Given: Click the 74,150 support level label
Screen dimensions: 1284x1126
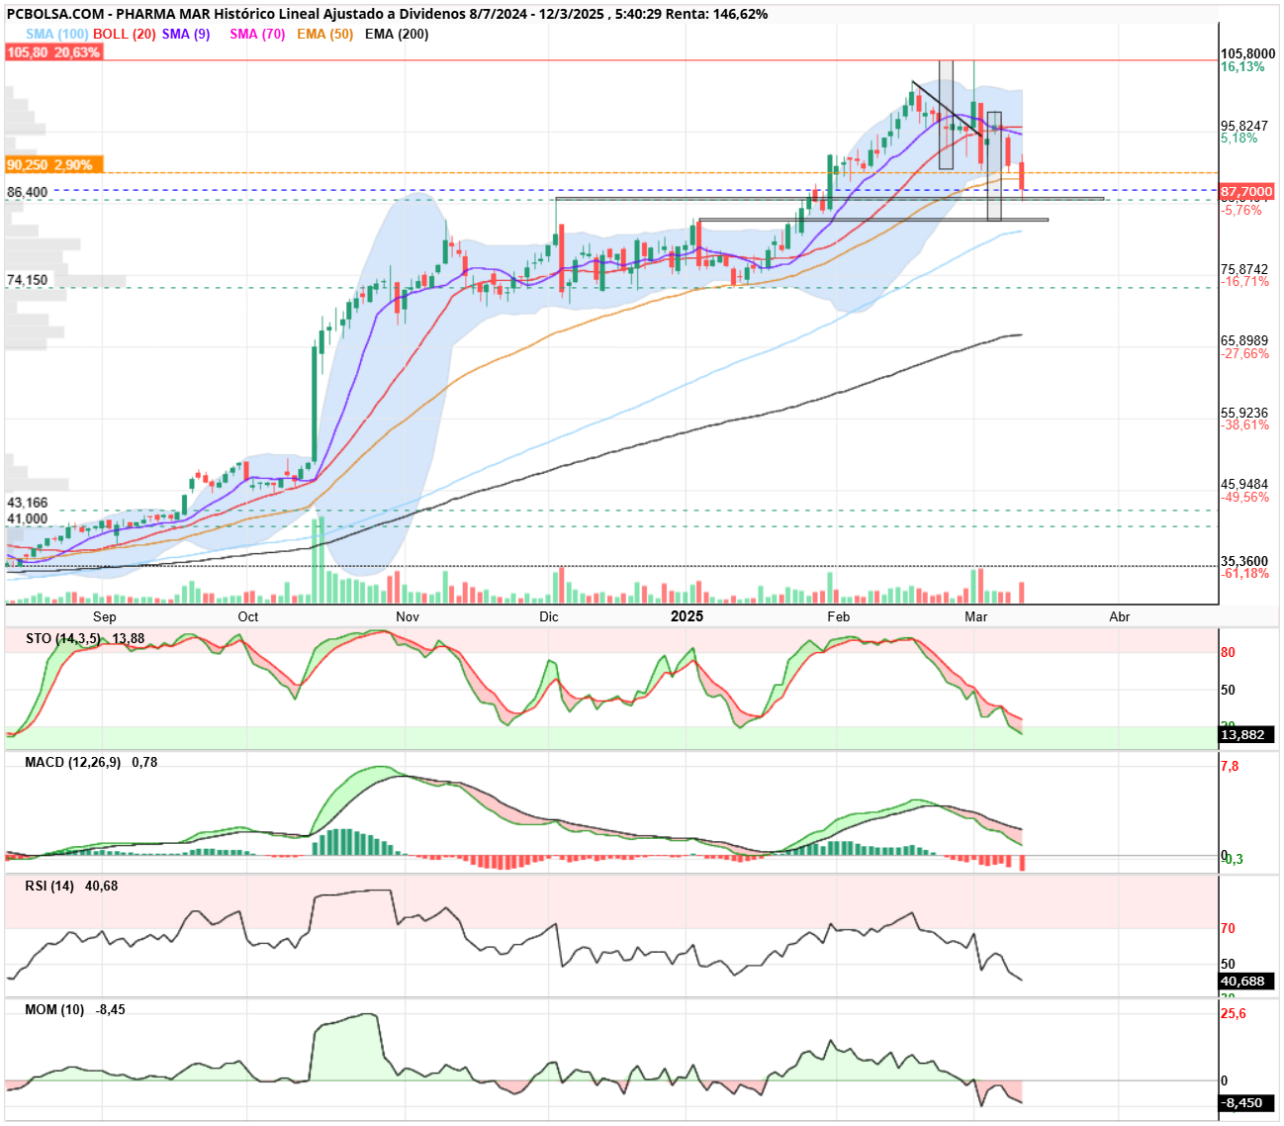Looking at the screenshot, I should coord(28,280).
